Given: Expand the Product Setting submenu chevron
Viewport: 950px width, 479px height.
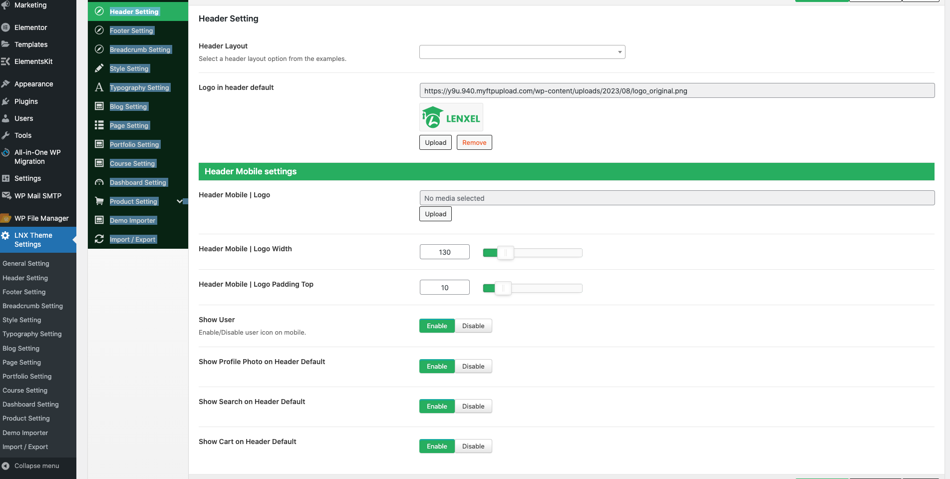Looking at the screenshot, I should tap(180, 201).
